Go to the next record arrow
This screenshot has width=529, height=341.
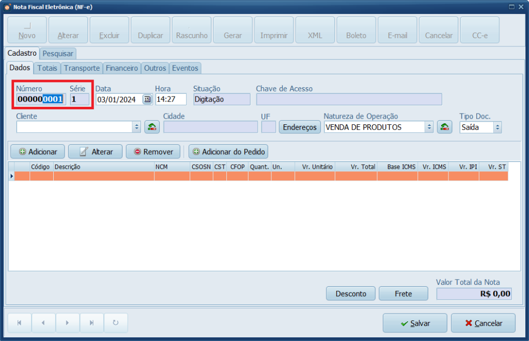[x=67, y=323]
